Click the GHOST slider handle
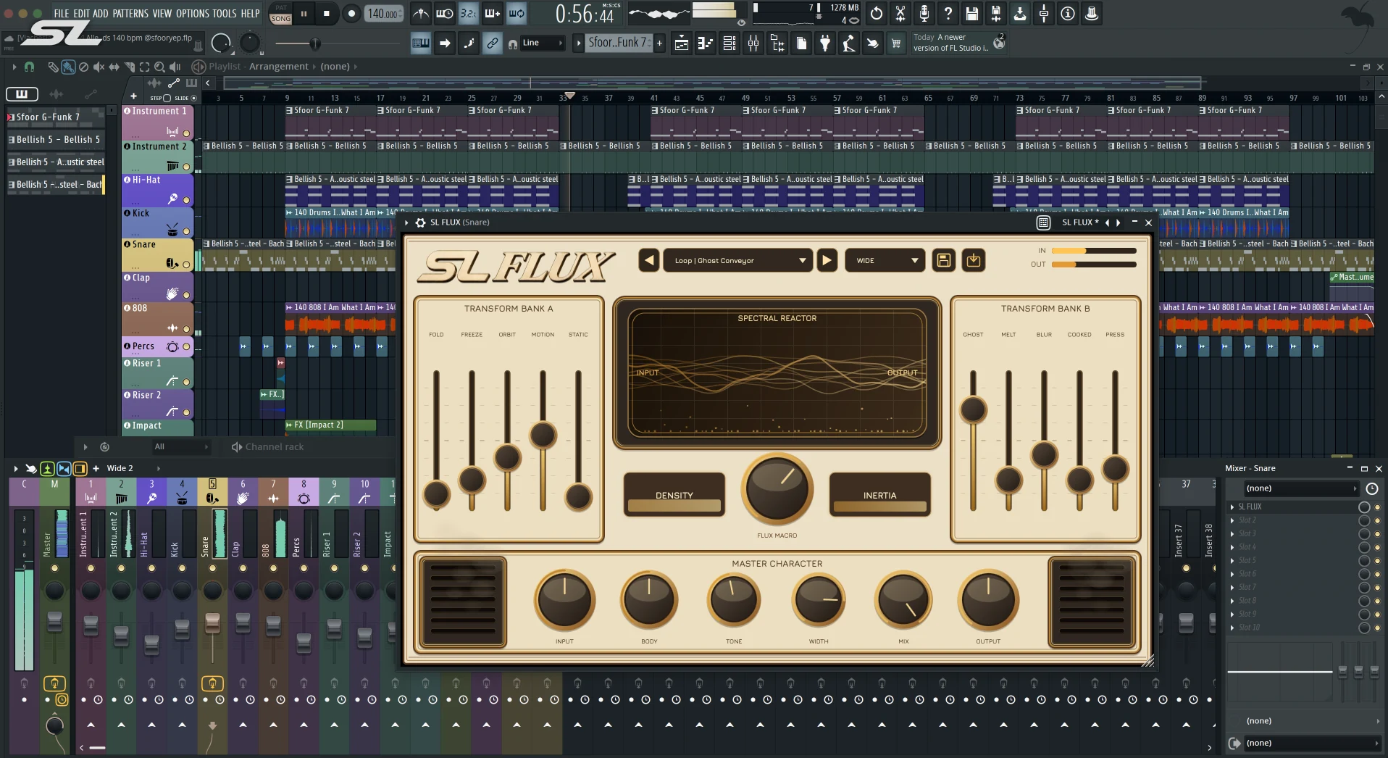Viewport: 1388px width, 758px height. click(973, 409)
